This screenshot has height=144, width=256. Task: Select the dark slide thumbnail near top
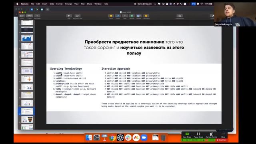click(x=27, y=30)
